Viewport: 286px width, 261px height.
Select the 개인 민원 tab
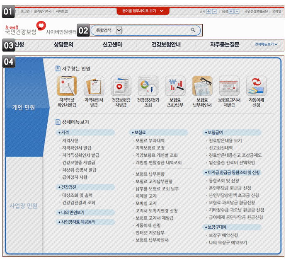(x=24, y=107)
